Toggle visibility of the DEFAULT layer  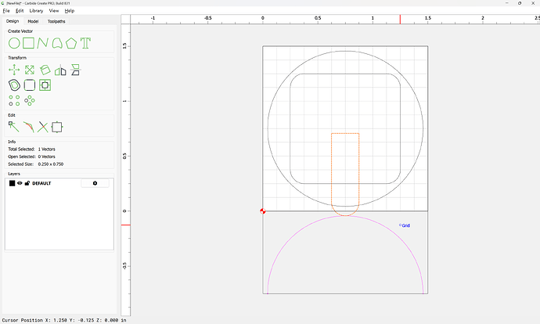point(20,183)
